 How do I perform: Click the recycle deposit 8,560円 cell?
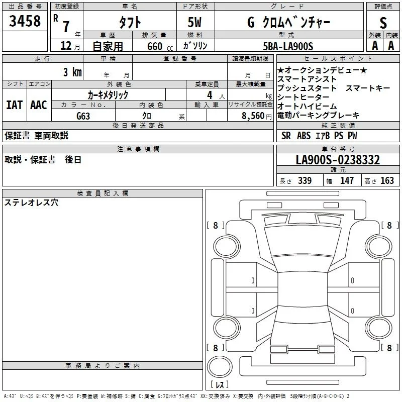click(250, 115)
